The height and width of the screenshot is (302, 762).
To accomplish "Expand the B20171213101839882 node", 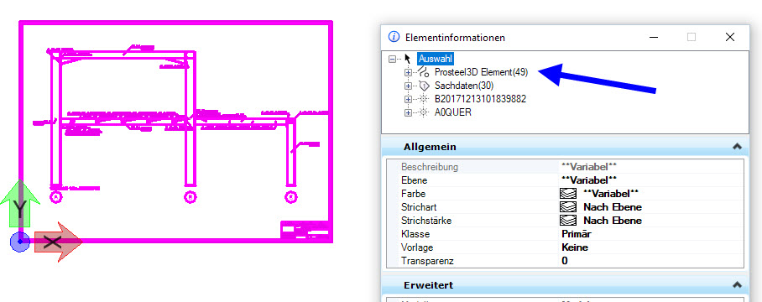I will coord(408,99).
